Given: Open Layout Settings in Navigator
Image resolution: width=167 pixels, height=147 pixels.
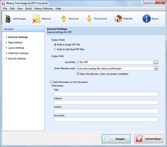Looking at the screenshot, I should 16,48.
